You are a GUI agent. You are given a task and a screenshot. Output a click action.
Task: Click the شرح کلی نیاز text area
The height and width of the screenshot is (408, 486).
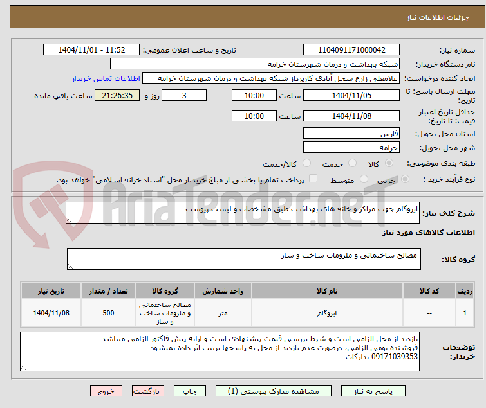pyautogui.click(x=243, y=213)
